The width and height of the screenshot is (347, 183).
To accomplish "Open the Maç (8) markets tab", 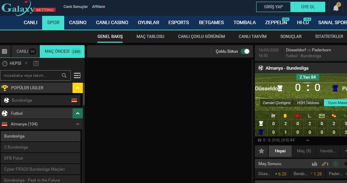I will click(304, 151).
